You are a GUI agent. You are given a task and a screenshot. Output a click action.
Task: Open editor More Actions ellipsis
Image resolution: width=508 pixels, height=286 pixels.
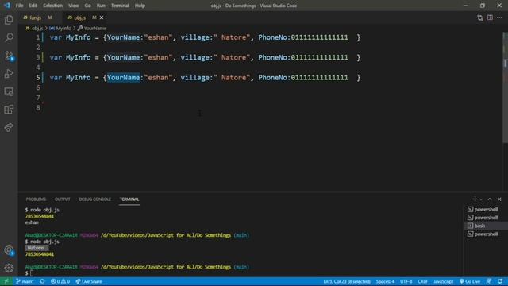(499, 17)
